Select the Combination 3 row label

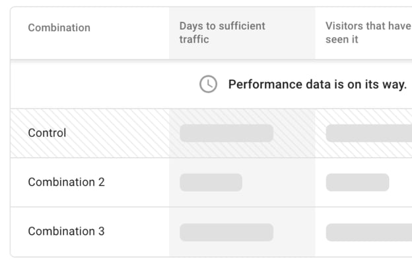point(66,232)
